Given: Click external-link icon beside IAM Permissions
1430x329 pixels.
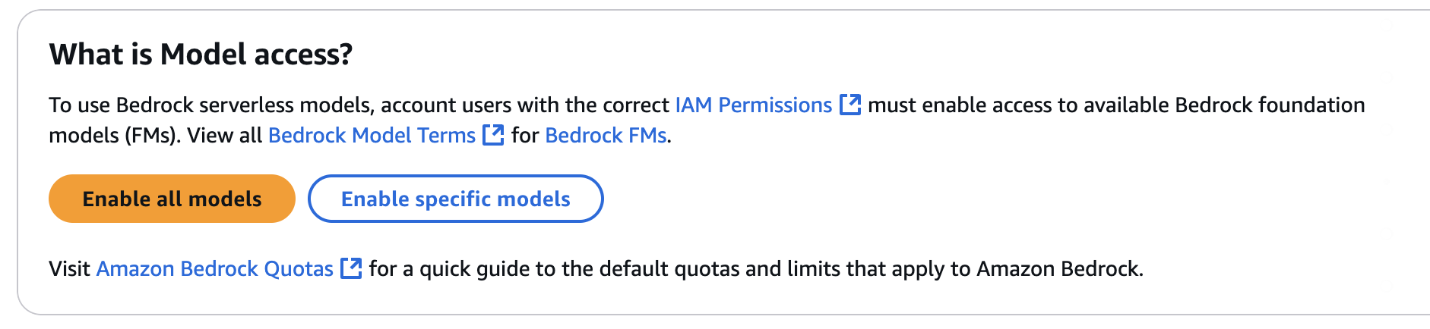Looking at the screenshot, I should (850, 105).
